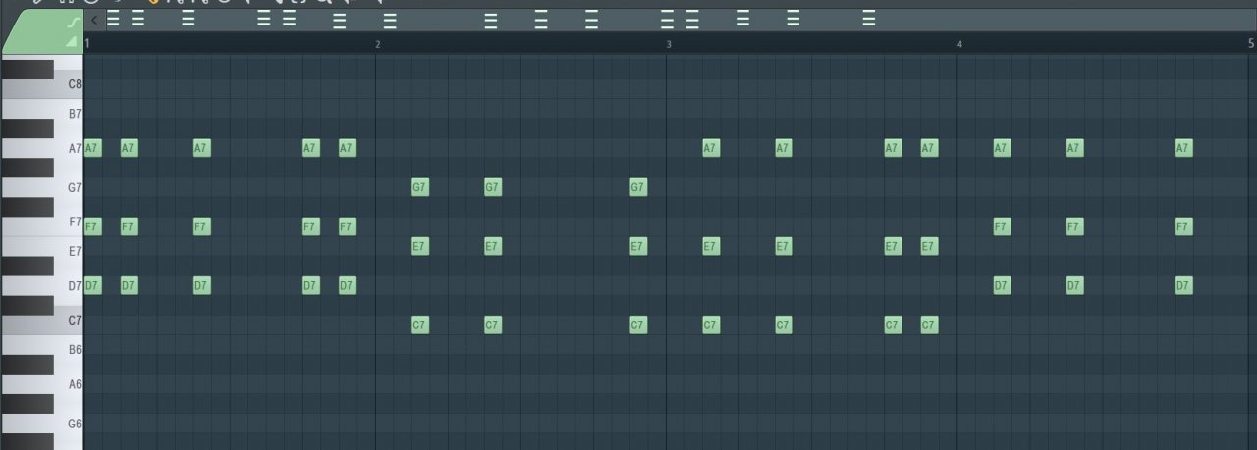Play the D7 piano key
Image resolution: width=1257 pixels, height=450 pixels.
click(x=68, y=286)
